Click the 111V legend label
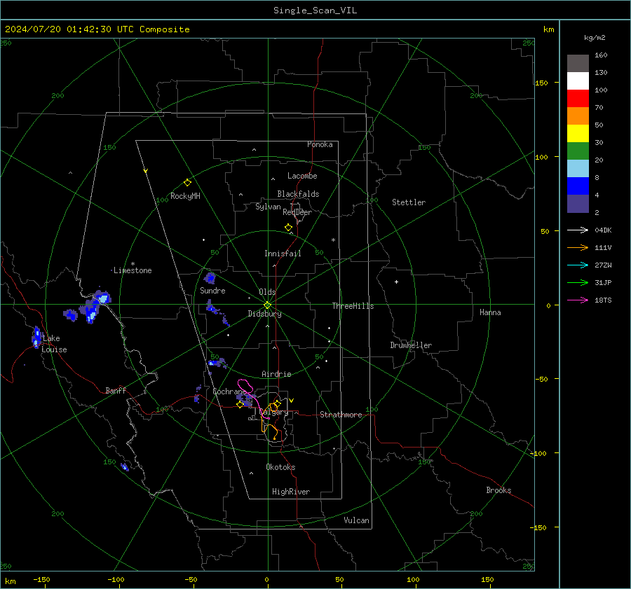 pos(603,248)
